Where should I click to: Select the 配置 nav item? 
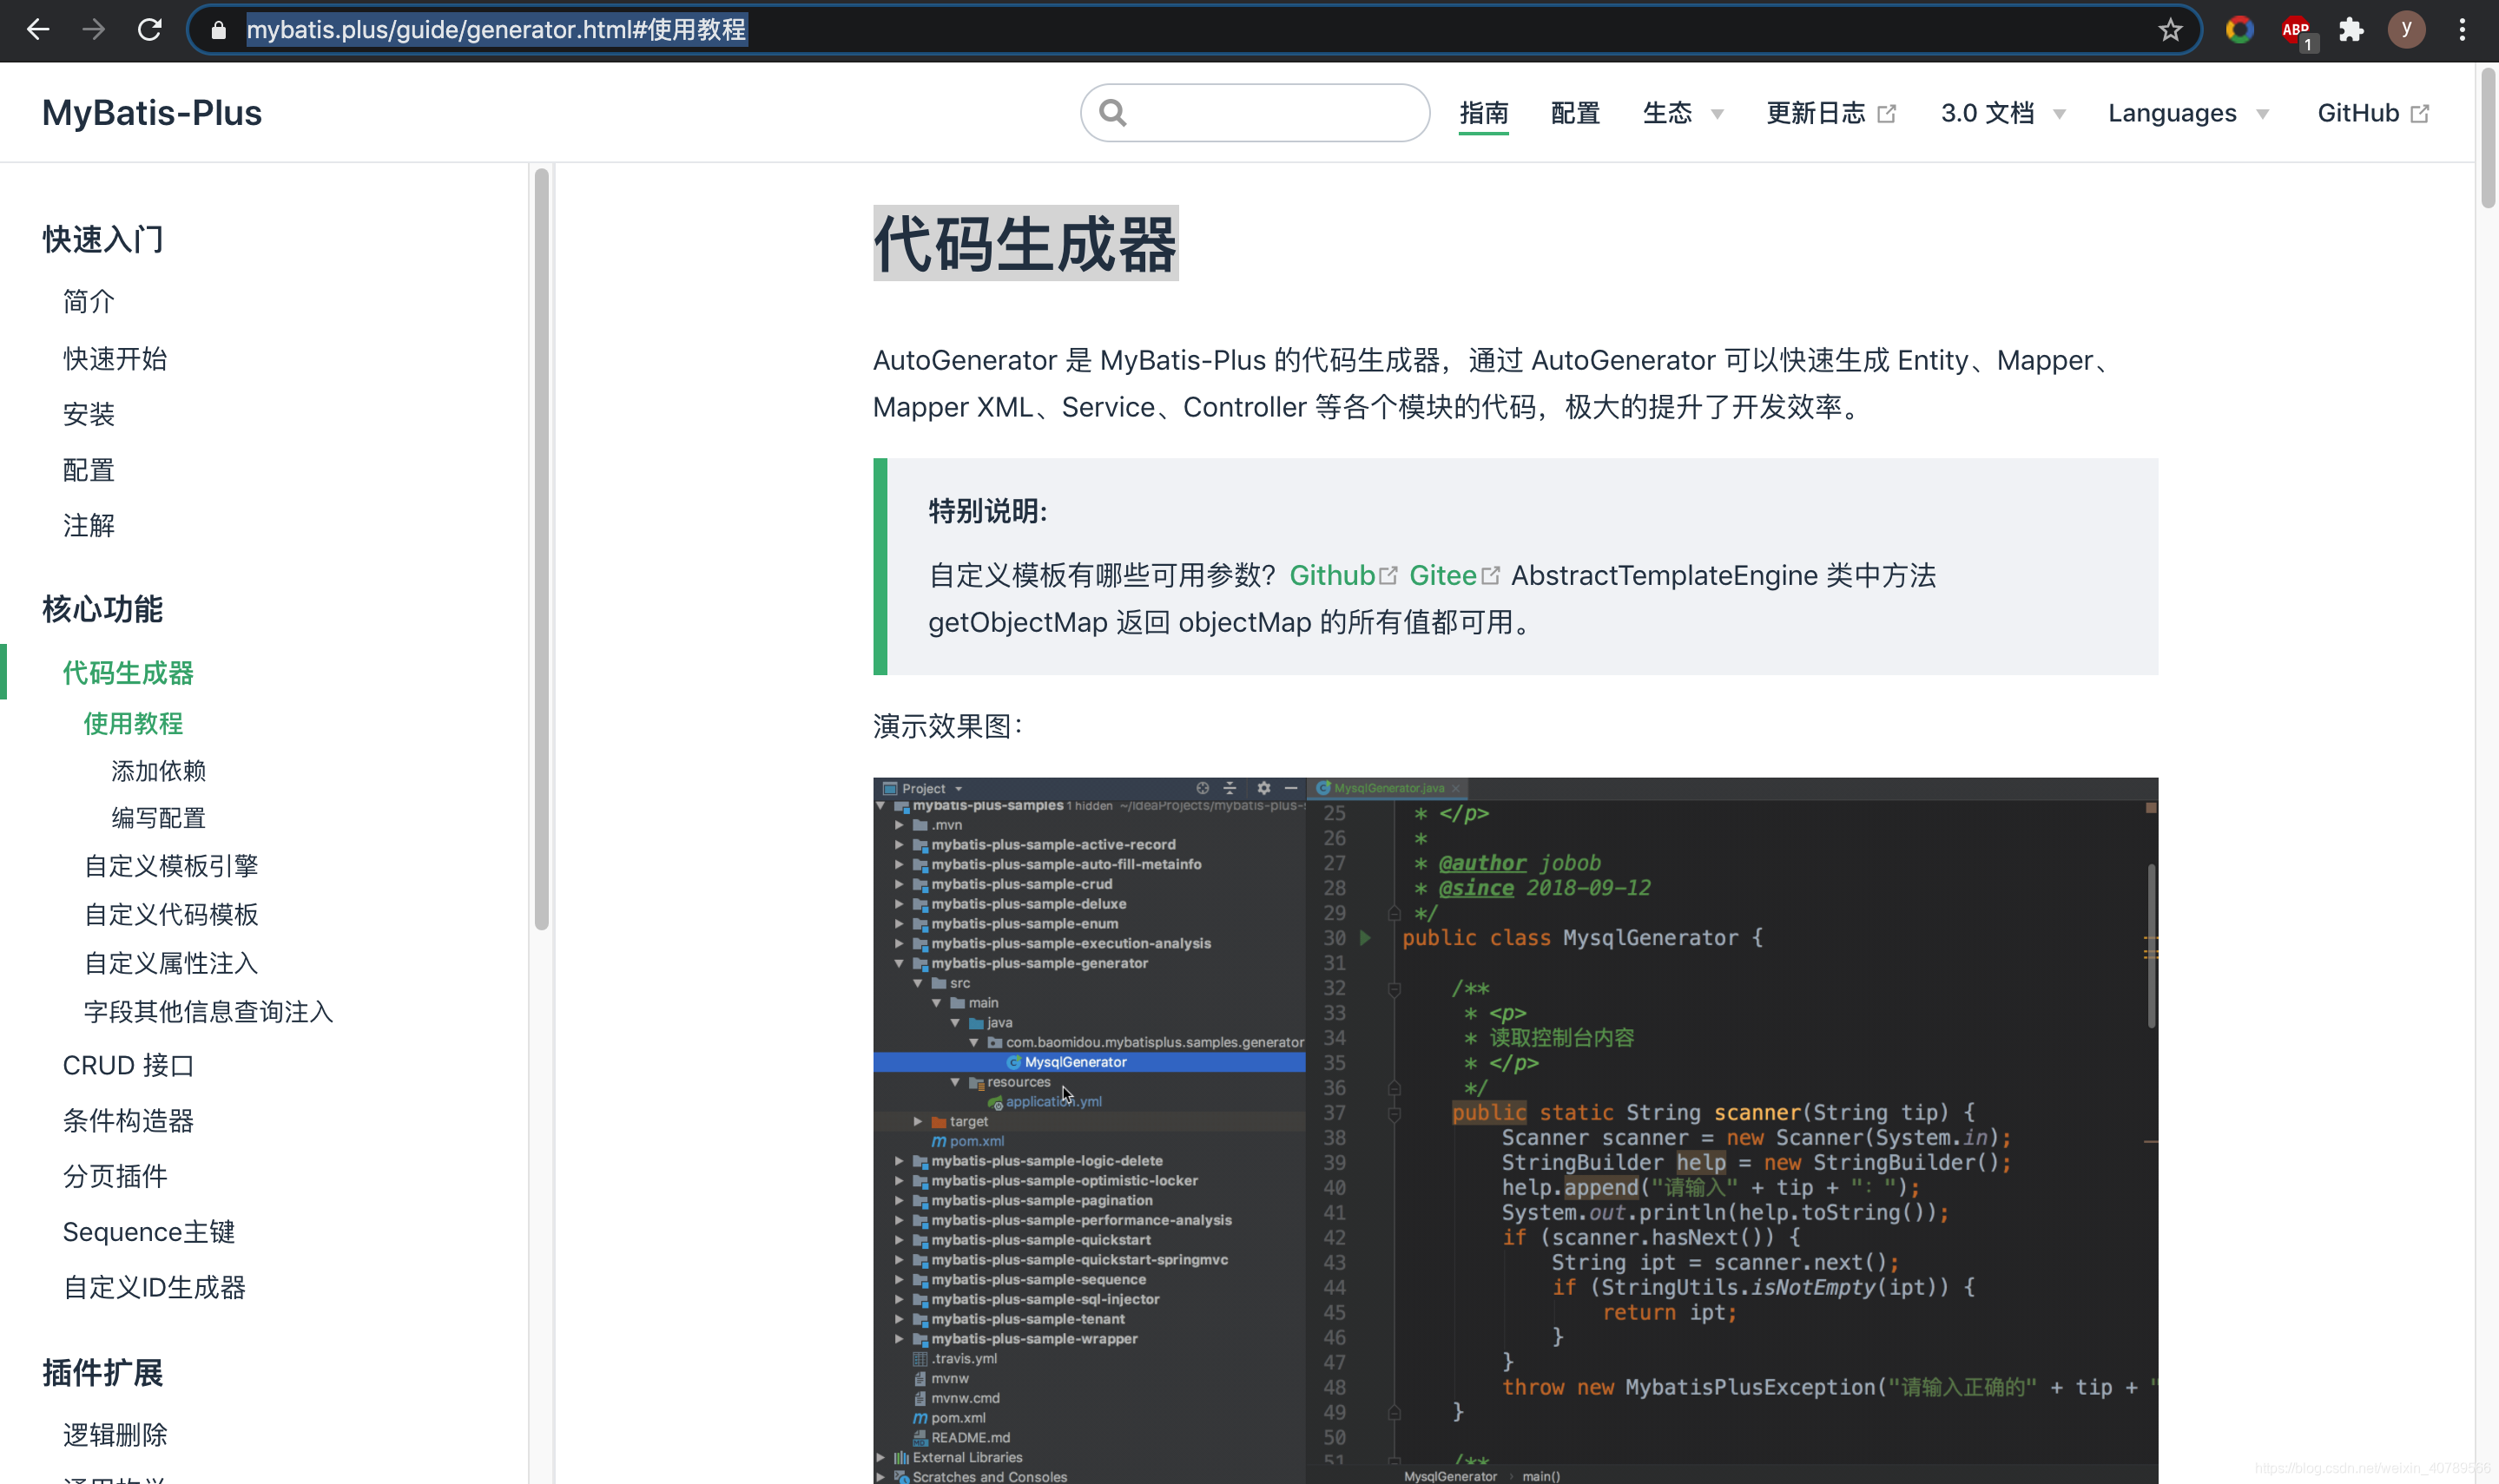coord(1574,113)
